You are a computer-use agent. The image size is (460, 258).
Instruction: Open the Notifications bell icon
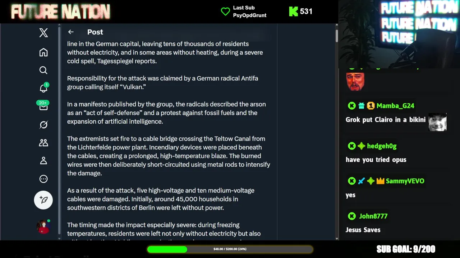(x=43, y=88)
